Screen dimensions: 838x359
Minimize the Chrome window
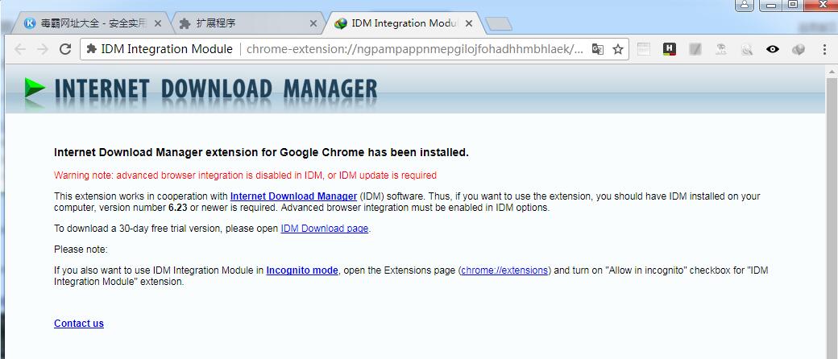point(770,5)
